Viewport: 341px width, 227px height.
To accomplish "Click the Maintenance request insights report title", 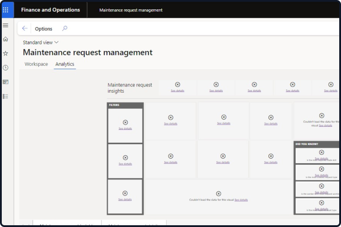I will [x=130, y=88].
